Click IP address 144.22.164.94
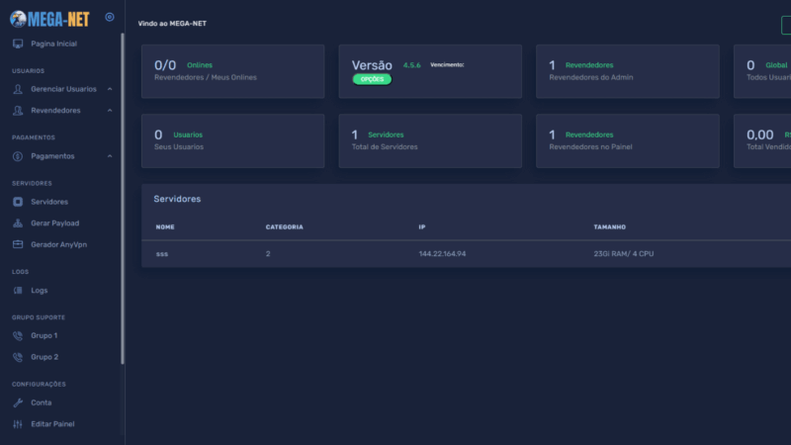The image size is (791, 445). point(442,254)
